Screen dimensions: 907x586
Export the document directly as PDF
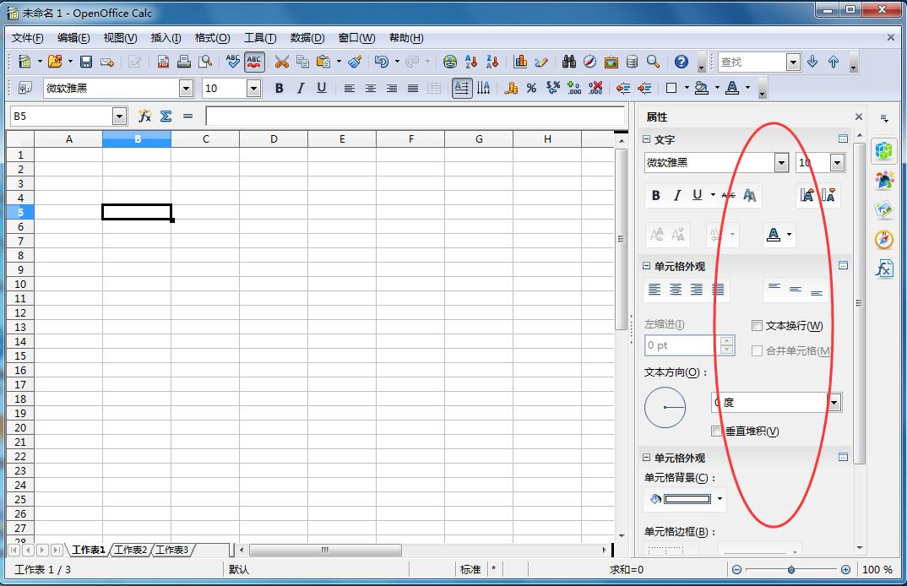click(x=162, y=61)
